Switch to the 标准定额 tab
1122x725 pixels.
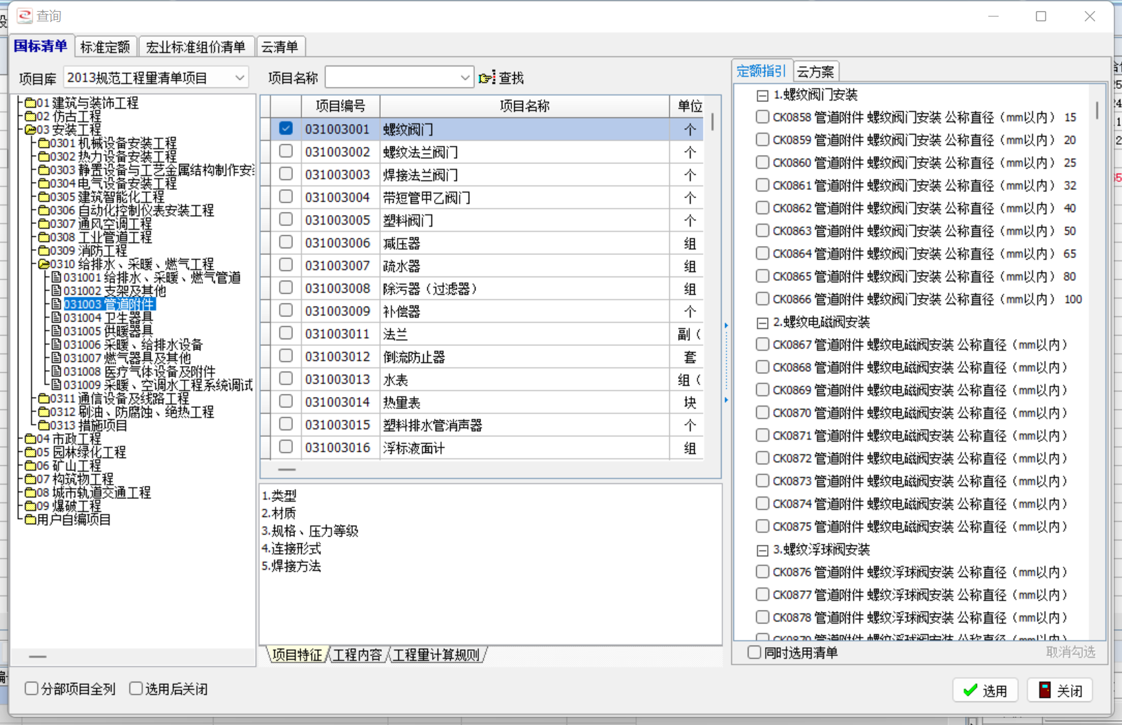click(x=105, y=47)
